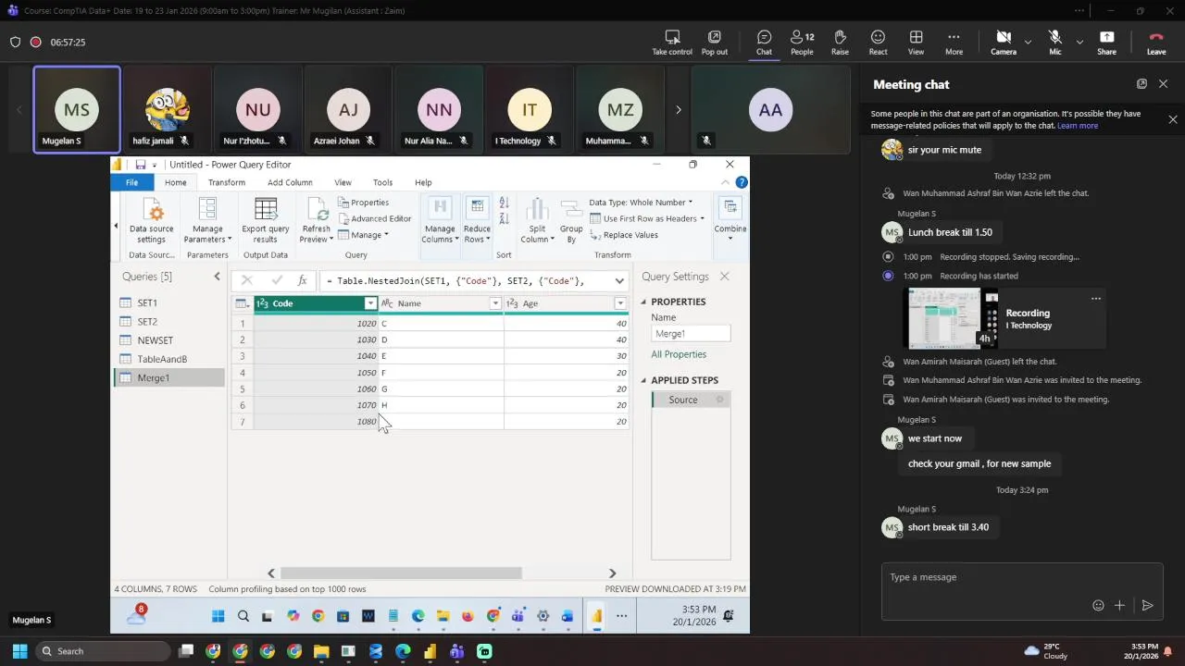Click the fx formula icon

[x=302, y=280]
